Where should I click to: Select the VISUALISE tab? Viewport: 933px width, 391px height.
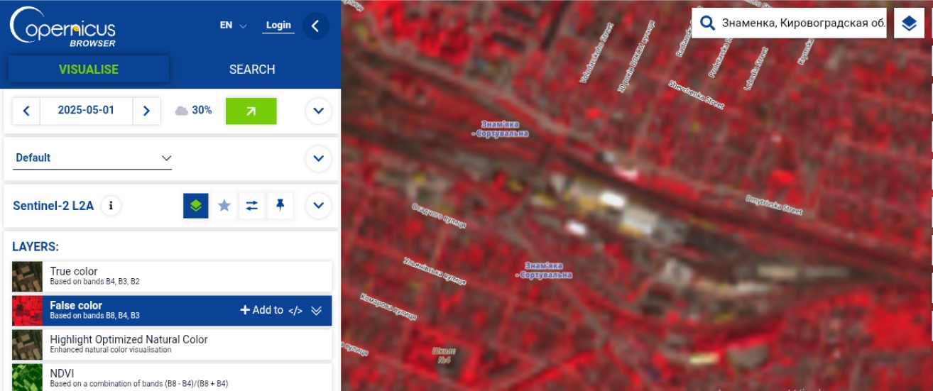(x=89, y=70)
